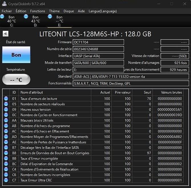The width and height of the screenshot is (191, 188).
Task: Click the ID column header
Action: click(14, 92)
